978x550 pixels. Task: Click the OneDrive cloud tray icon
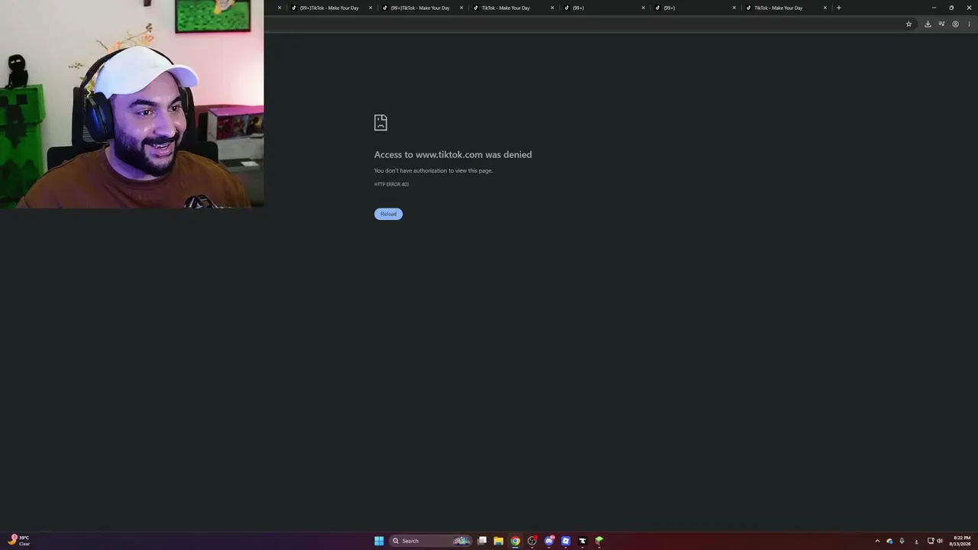click(889, 541)
